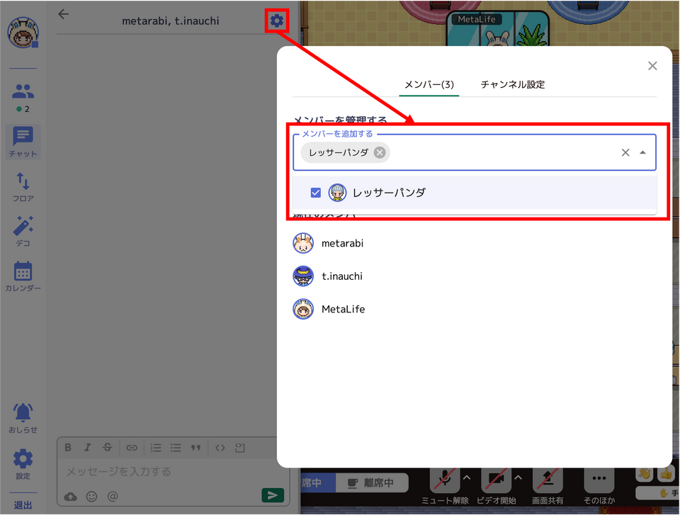Click the metarabi member name
The height and width of the screenshot is (515, 680).
click(343, 244)
